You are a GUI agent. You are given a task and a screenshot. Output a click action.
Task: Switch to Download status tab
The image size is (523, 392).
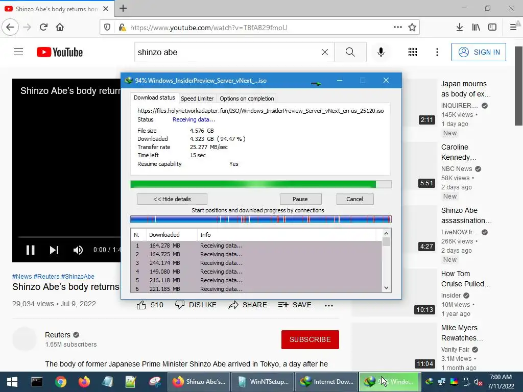pos(154,97)
